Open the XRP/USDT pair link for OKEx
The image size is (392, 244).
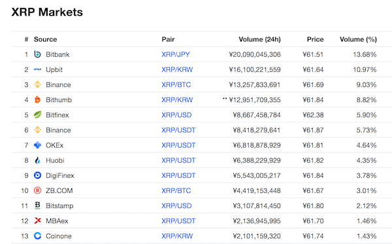178,145
